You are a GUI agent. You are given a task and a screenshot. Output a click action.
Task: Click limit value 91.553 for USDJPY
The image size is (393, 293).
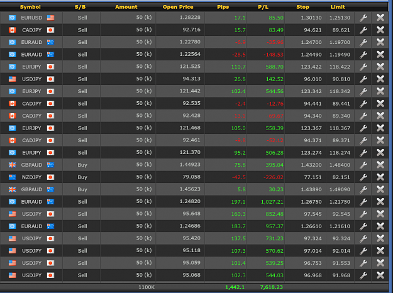341,263
